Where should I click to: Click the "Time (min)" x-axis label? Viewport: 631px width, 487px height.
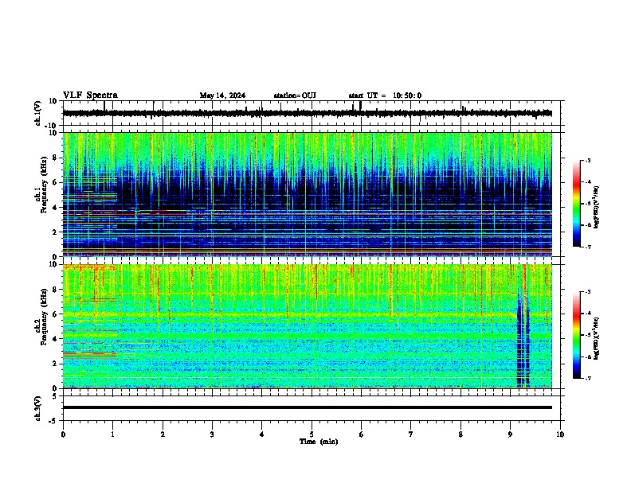(319, 442)
